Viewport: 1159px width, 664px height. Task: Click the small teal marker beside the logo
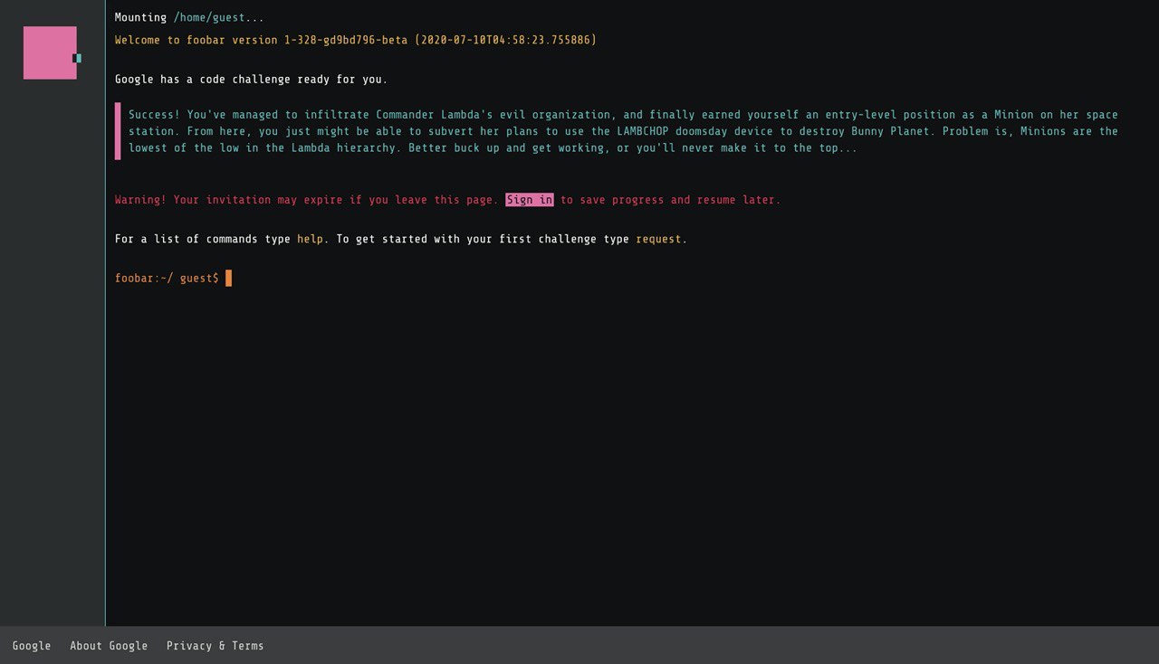coord(78,58)
